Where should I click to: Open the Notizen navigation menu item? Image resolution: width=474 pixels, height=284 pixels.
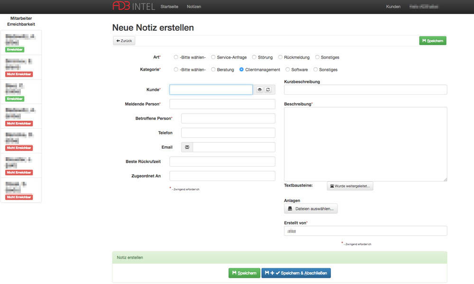[x=194, y=7]
